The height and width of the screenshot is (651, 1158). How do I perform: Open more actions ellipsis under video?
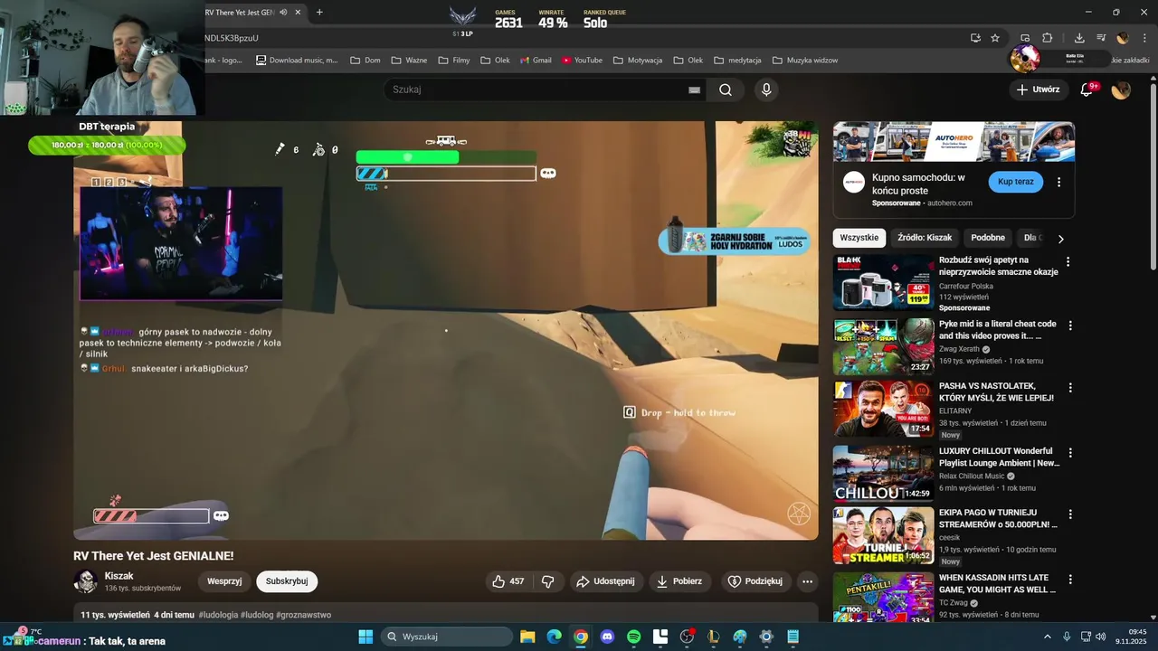[808, 581]
